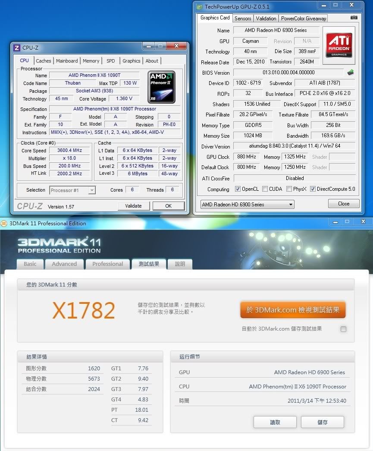The width and height of the screenshot is (373, 451).
Task: Open the Graphics tab in CPU-Z
Action: (132, 61)
